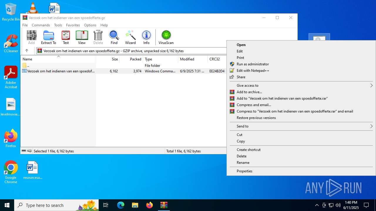The width and height of the screenshot is (376, 211).
Task: Open CCleaner desktop shortcut
Action: (11, 44)
